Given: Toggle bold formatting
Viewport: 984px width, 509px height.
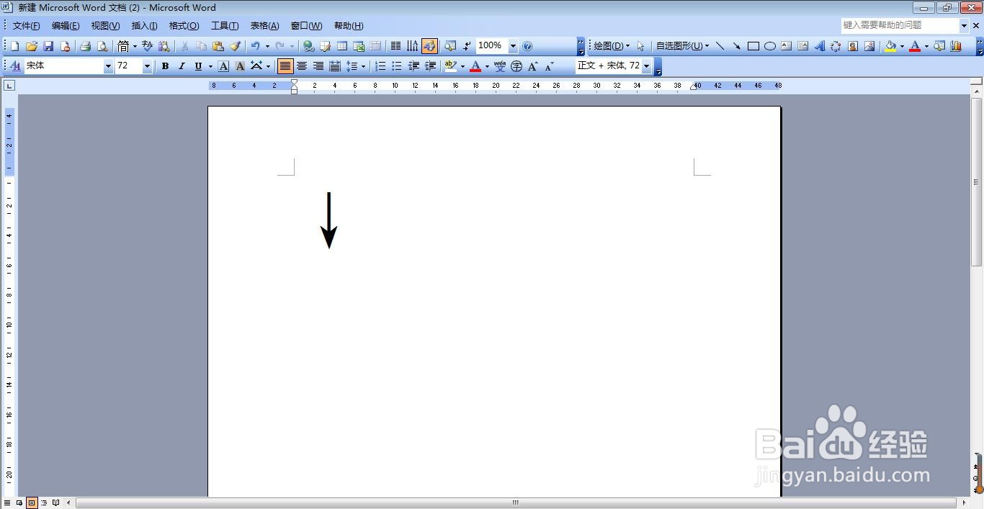Looking at the screenshot, I should tap(165, 66).
